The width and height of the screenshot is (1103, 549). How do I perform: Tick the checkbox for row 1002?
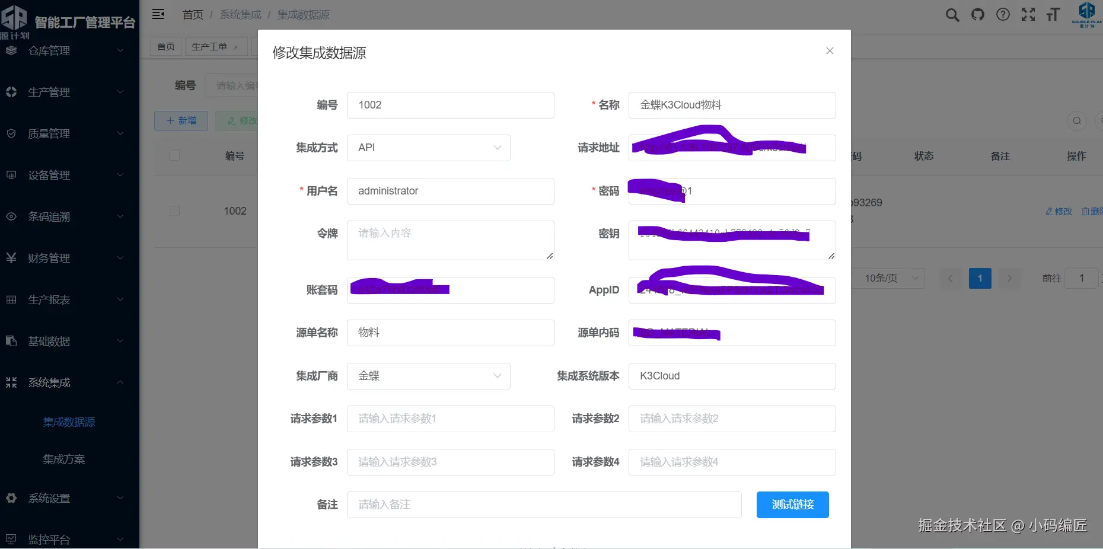coord(174,211)
